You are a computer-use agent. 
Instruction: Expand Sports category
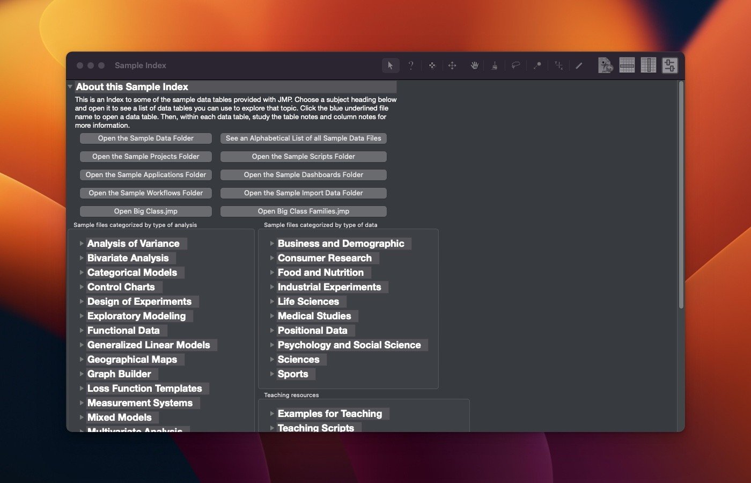coord(272,374)
